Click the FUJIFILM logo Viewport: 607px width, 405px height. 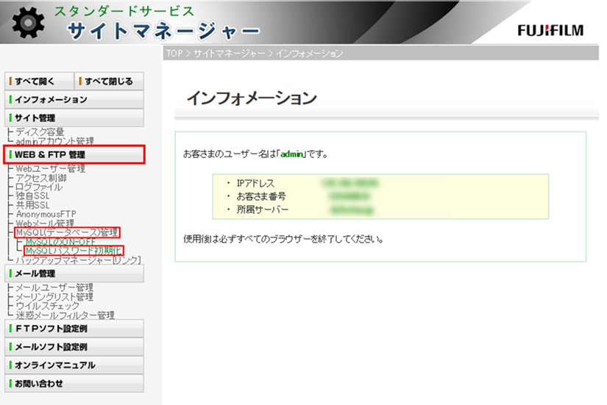point(550,30)
